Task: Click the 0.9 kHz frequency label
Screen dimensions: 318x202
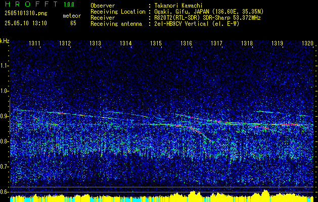Action: 4,116
